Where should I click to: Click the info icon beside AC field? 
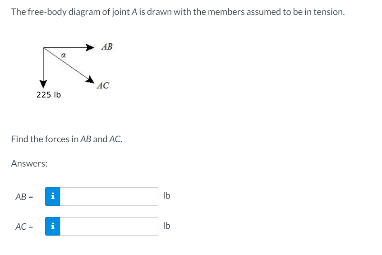click(53, 226)
